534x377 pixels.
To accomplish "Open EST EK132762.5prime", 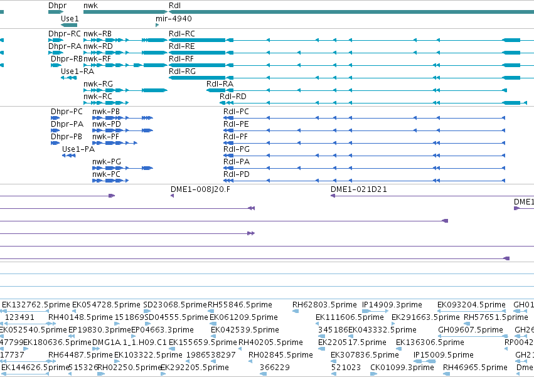I will (36, 305).
